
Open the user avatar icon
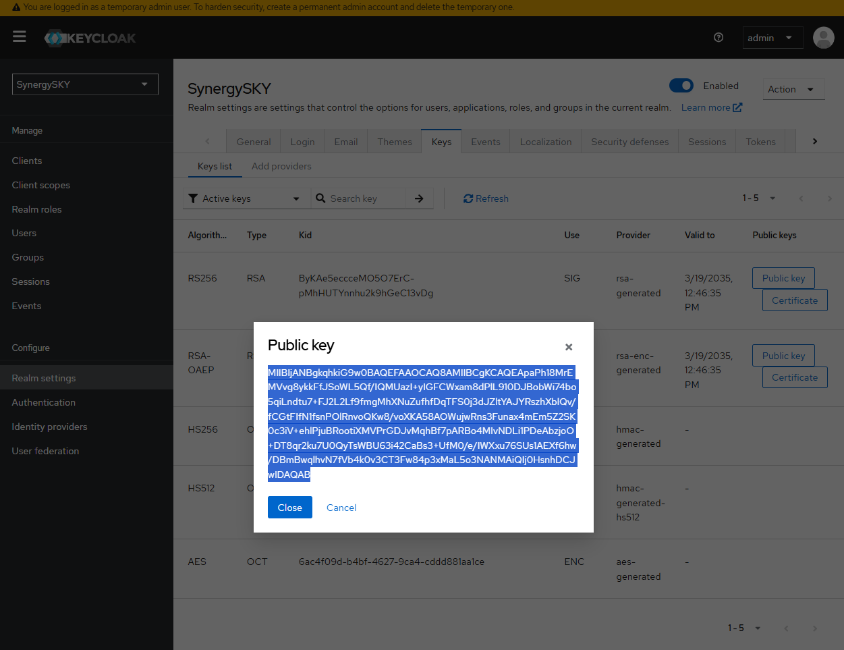824,38
